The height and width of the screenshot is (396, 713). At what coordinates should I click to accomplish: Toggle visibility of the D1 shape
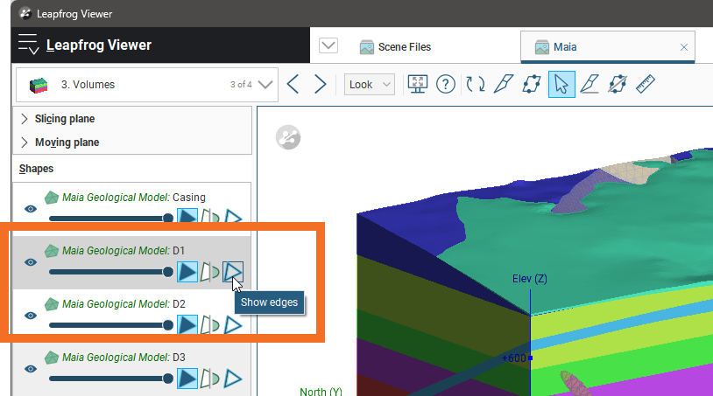click(x=31, y=262)
